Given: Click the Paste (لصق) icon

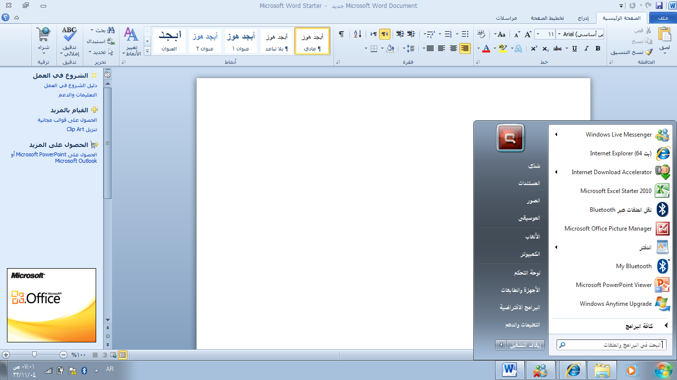Looking at the screenshot, I should point(664,35).
